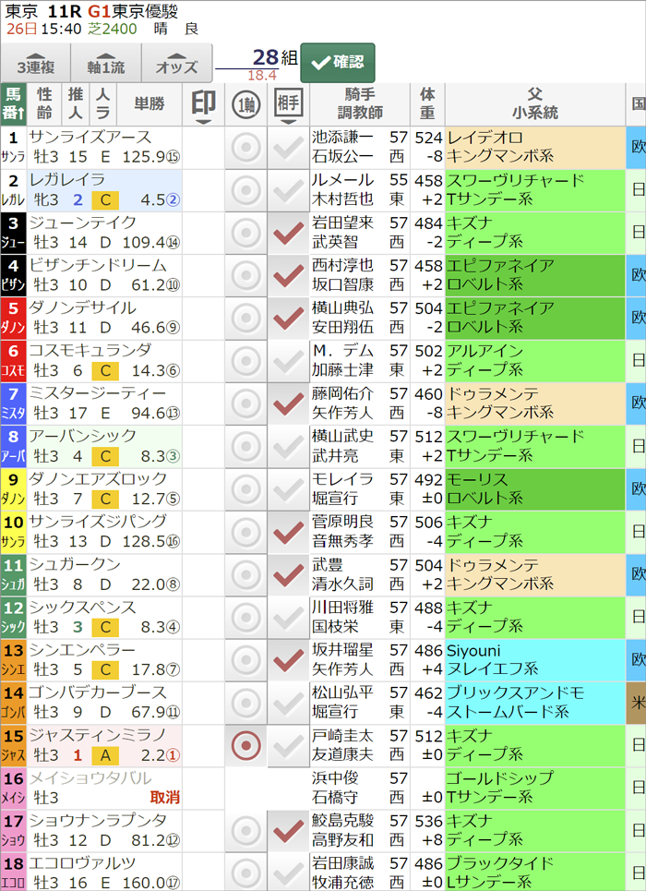Select axis radio for アーバンシック

[x=246, y=447]
